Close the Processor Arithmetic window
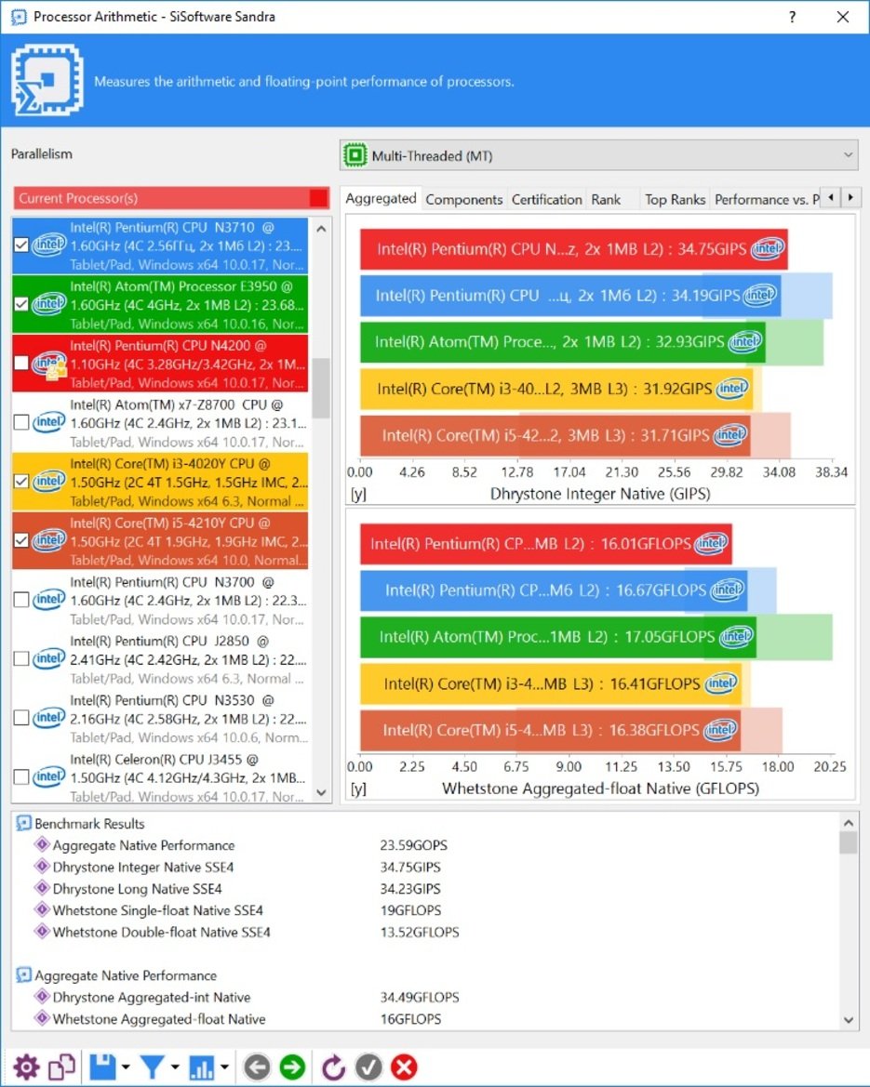The image size is (870, 1087). pyautogui.click(x=843, y=17)
